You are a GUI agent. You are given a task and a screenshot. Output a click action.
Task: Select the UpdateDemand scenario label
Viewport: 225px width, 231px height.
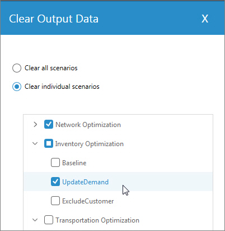(85, 182)
